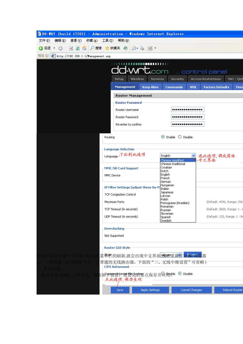The height and width of the screenshot is (344, 243).
Task: Open the 工具 (Tools) menu
Action: (107, 41)
